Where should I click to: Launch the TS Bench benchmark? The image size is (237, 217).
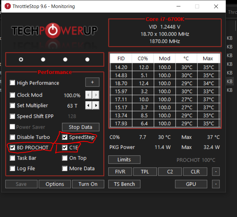click(x=124, y=184)
